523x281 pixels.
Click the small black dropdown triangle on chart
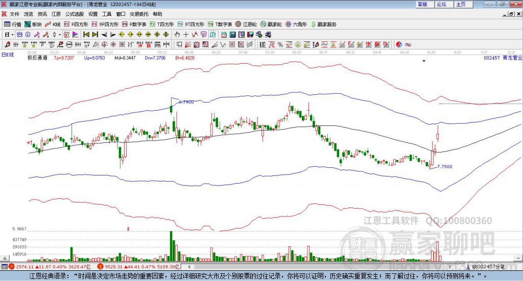[424, 61]
